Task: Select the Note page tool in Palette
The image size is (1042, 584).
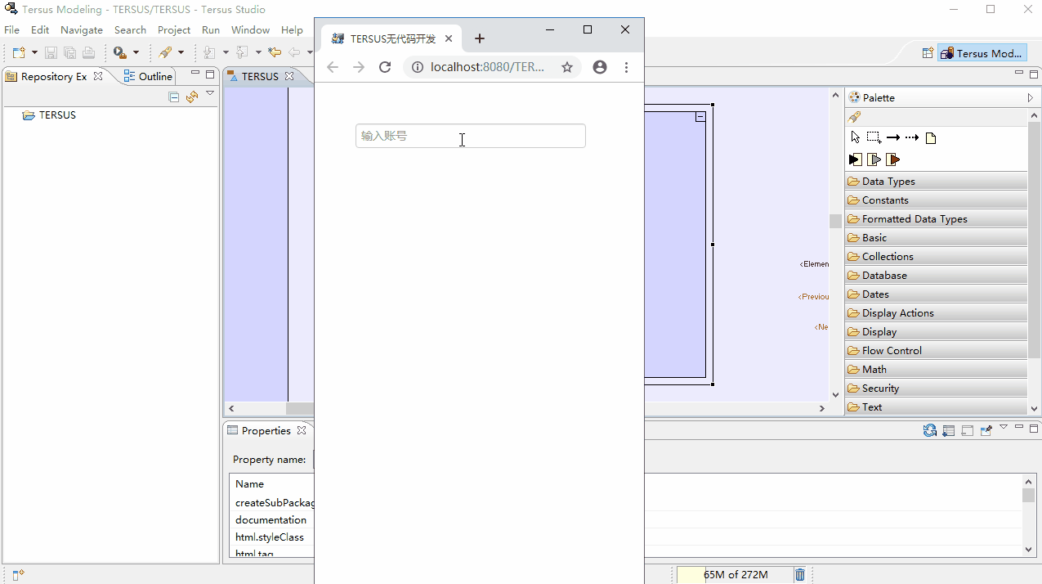Action: pyautogui.click(x=930, y=137)
